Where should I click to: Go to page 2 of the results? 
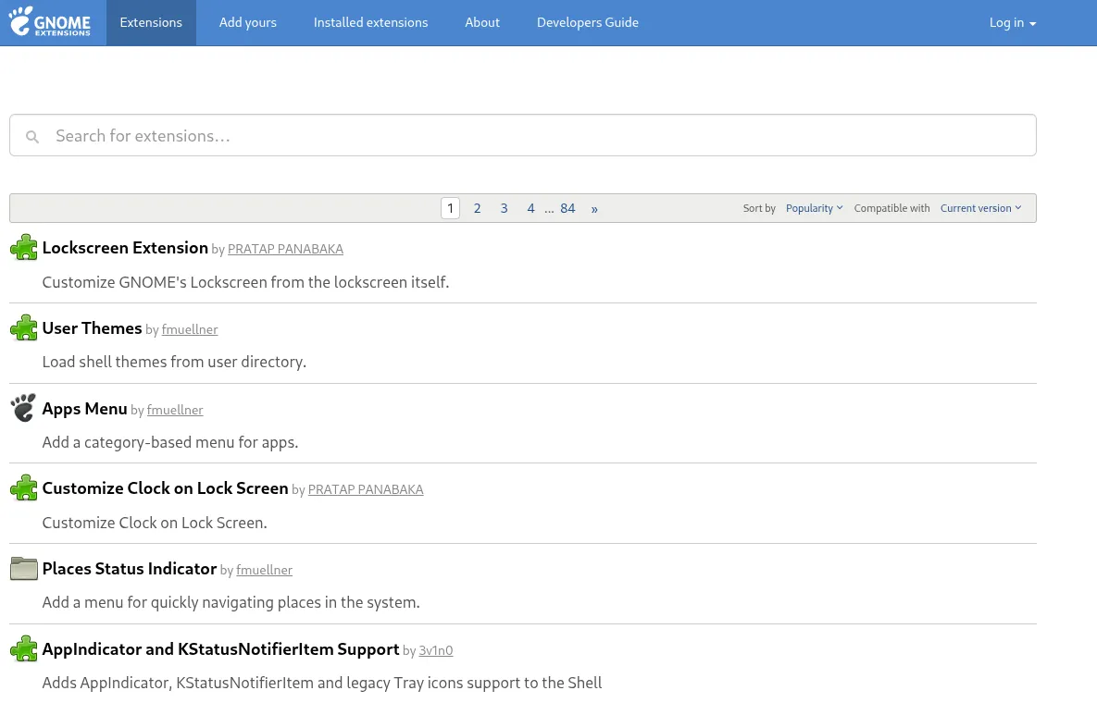tap(477, 208)
